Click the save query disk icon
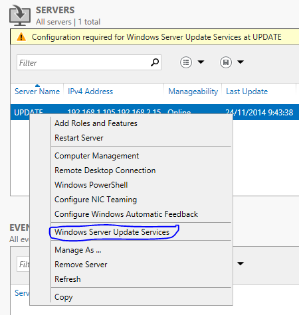 (x=226, y=62)
